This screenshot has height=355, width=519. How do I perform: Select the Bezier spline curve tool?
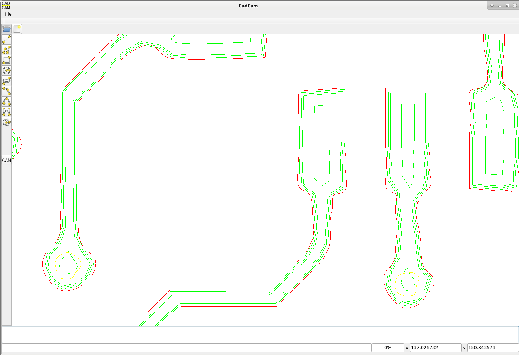[x=7, y=112]
